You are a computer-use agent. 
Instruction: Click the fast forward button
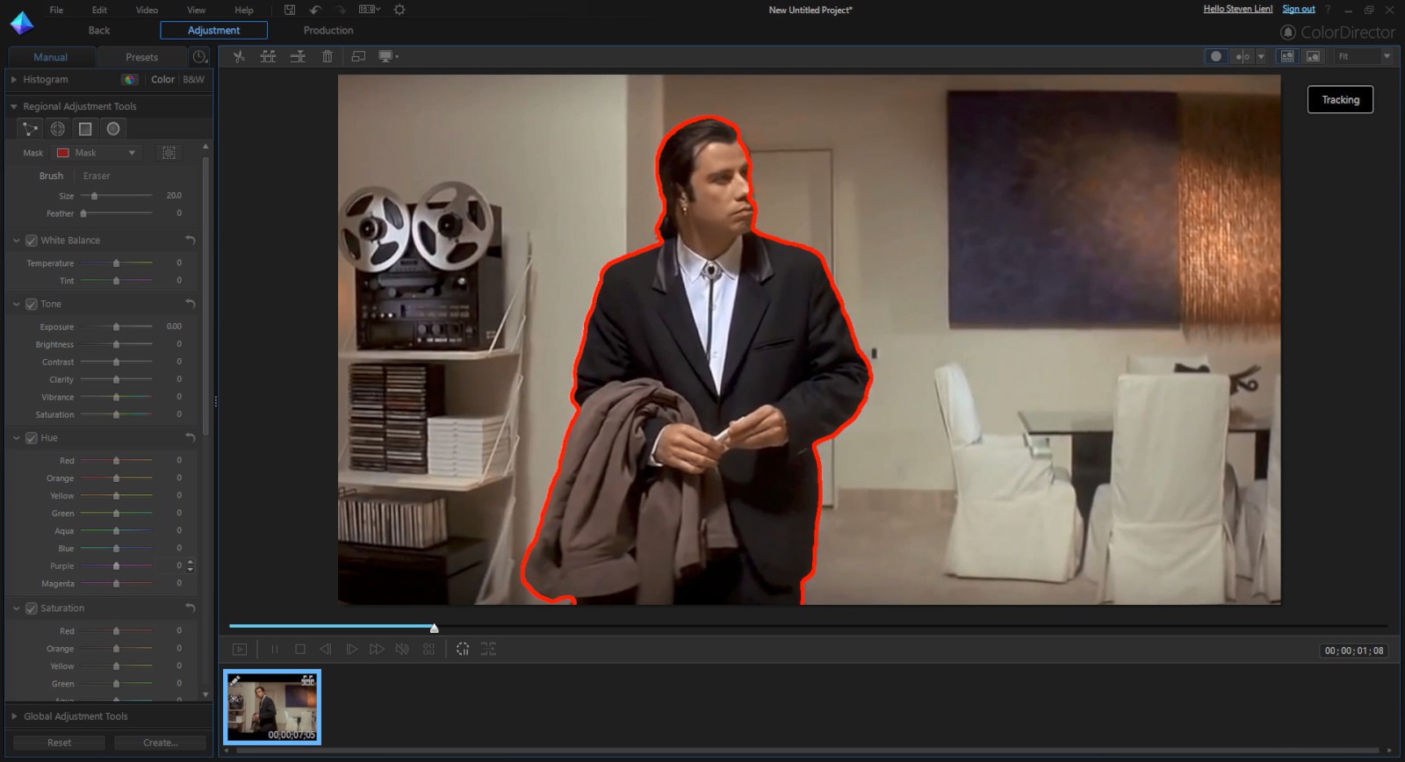point(377,650)
